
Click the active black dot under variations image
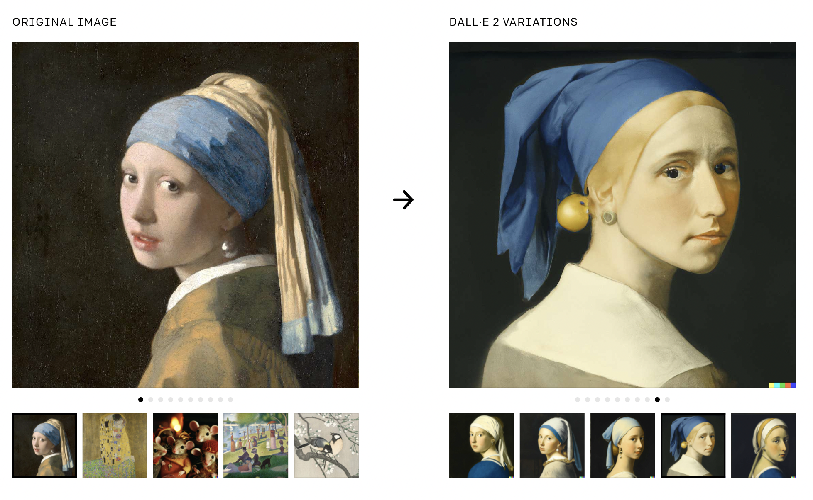tap(657, 400)
